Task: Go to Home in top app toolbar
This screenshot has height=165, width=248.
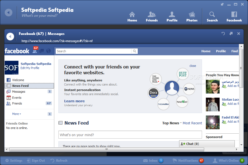Action: pyautogui.click(x=132, y=17)
